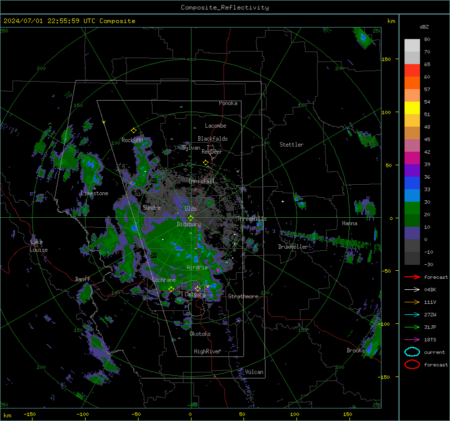This screenshot has height=421, width=450.
Task: Click the -150 tick on bottom axis
Action: click(x=29, y=414)
